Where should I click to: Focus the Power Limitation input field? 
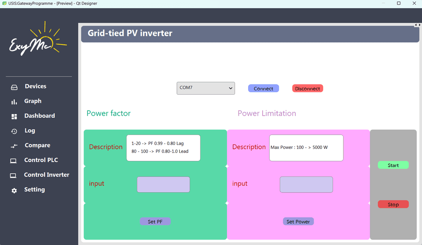306,185
